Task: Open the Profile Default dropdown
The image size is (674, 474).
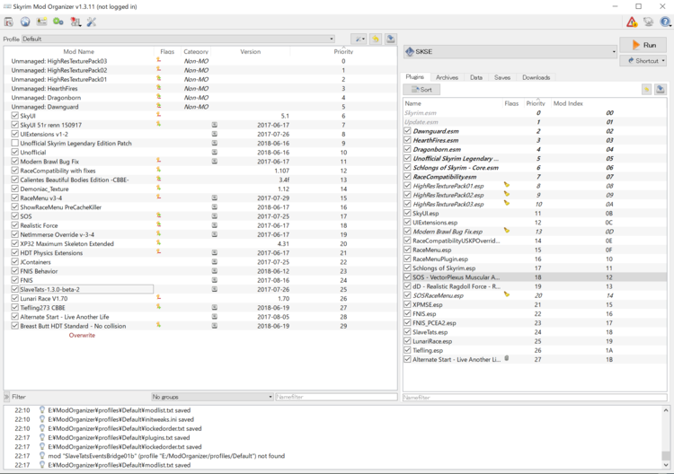Action: tap(179, 39)
